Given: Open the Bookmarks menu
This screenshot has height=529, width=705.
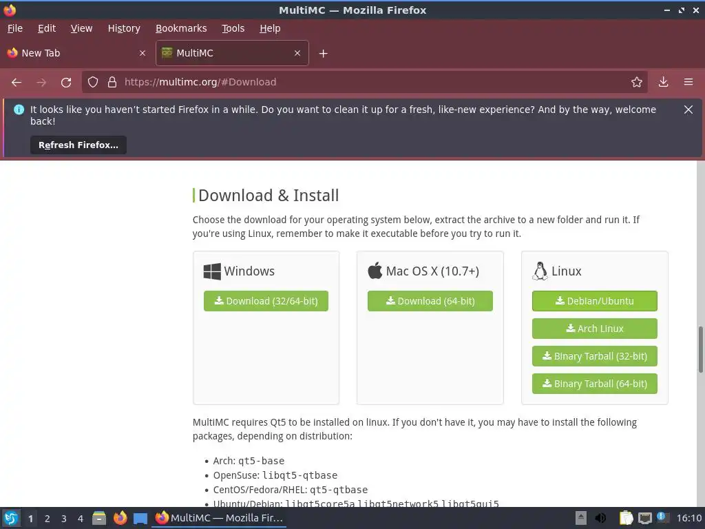Looking at the screenshot, I should coord(181,28).
